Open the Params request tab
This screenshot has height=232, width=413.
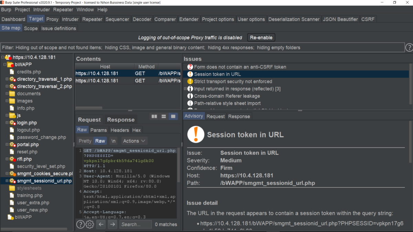[98, 130]
